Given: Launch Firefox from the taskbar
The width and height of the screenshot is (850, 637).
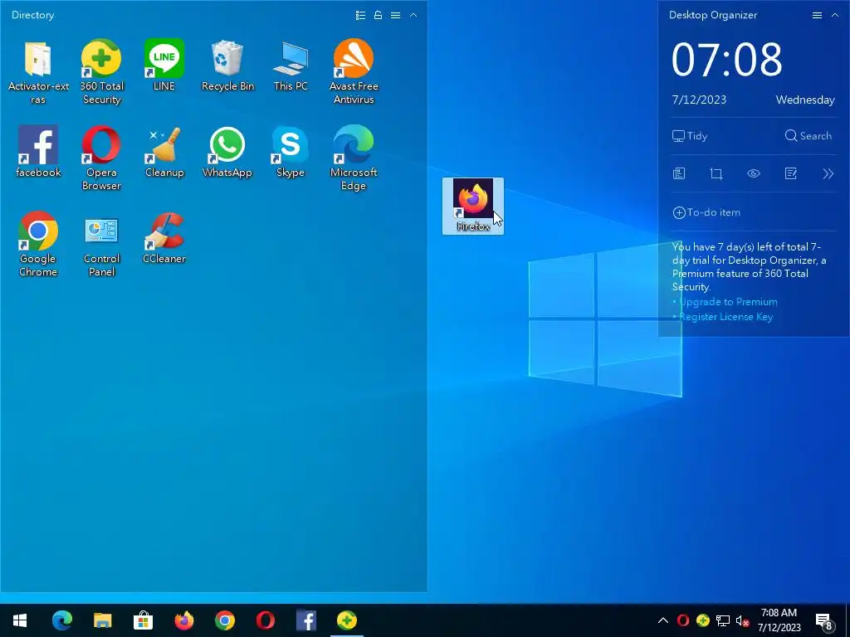Looking at the screenshot, I should pyautogui.click(x=184, y=620).
